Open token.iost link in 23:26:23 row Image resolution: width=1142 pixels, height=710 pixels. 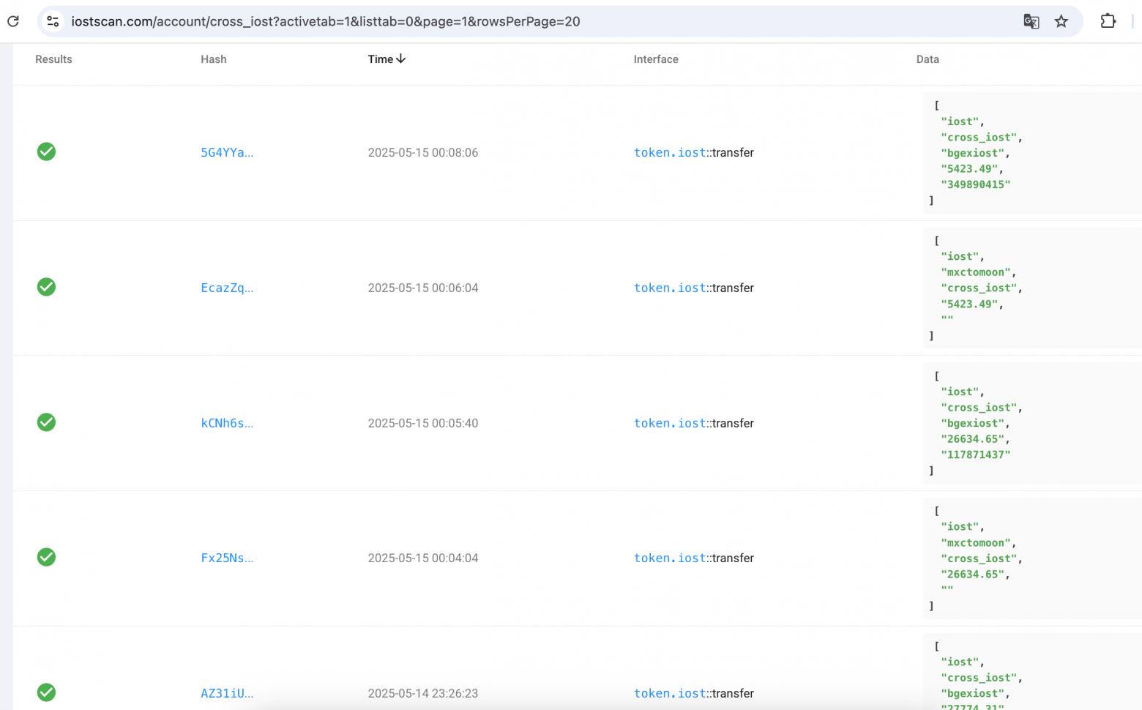point(670,693)
